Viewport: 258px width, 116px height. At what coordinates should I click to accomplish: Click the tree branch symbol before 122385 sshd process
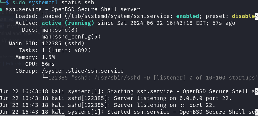(45, 78)
